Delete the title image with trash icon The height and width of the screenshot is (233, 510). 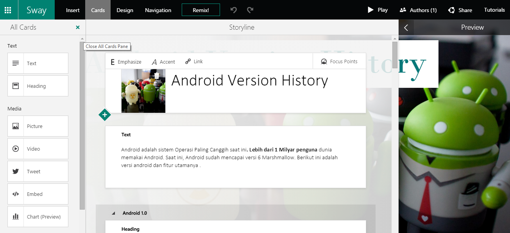coord(157,76)
